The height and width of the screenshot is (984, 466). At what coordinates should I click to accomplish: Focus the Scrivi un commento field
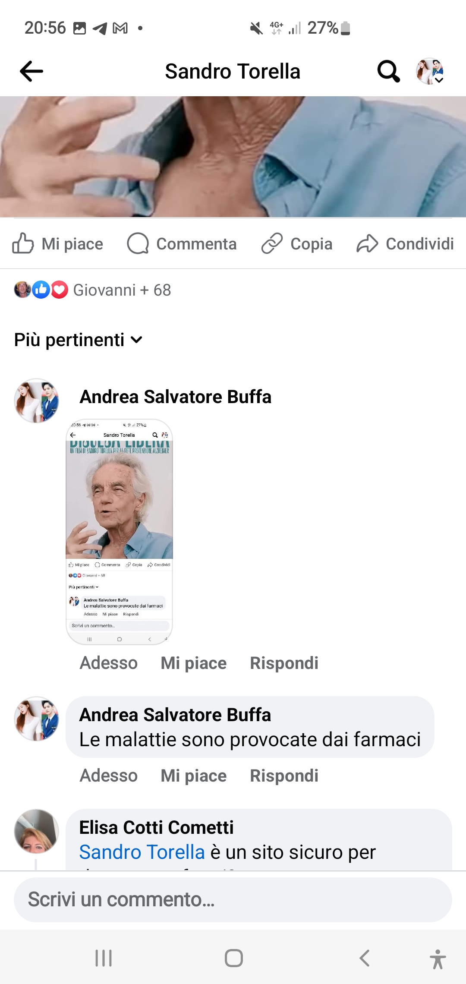pyautogui.click(x=233, y=900)
